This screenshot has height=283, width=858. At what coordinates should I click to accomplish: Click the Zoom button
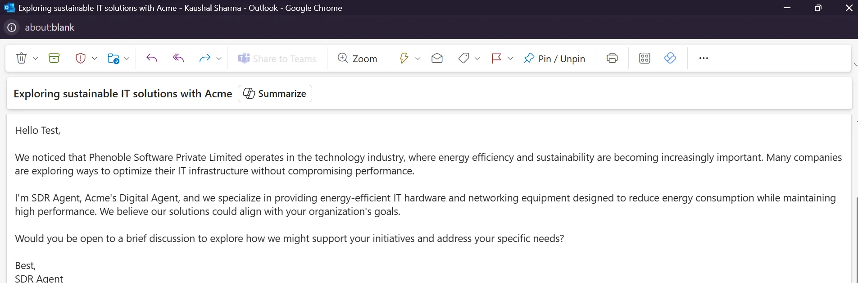click(x=358, y=59)
